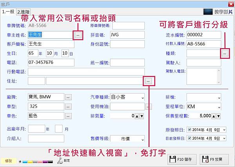235x167 pixels.
Task: Open 車色 color lookup button
Action: click(x=68, y=116)
